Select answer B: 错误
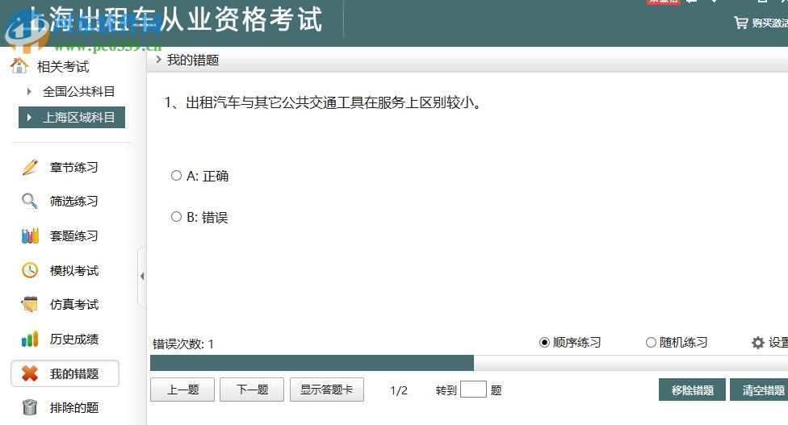788x425 pixels. [176, 217]
